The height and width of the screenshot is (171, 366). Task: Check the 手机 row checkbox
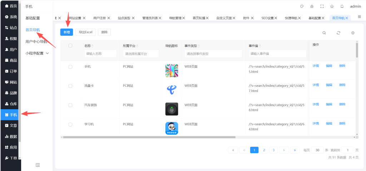[70, 67]
